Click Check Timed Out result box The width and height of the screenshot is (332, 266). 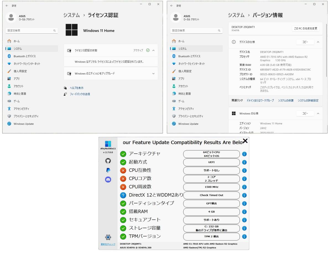coord(211,195)
